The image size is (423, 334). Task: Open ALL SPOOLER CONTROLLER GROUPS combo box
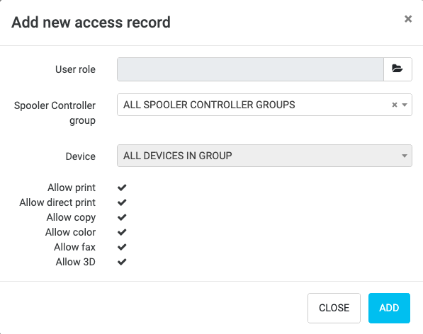(x=264, y=105)
